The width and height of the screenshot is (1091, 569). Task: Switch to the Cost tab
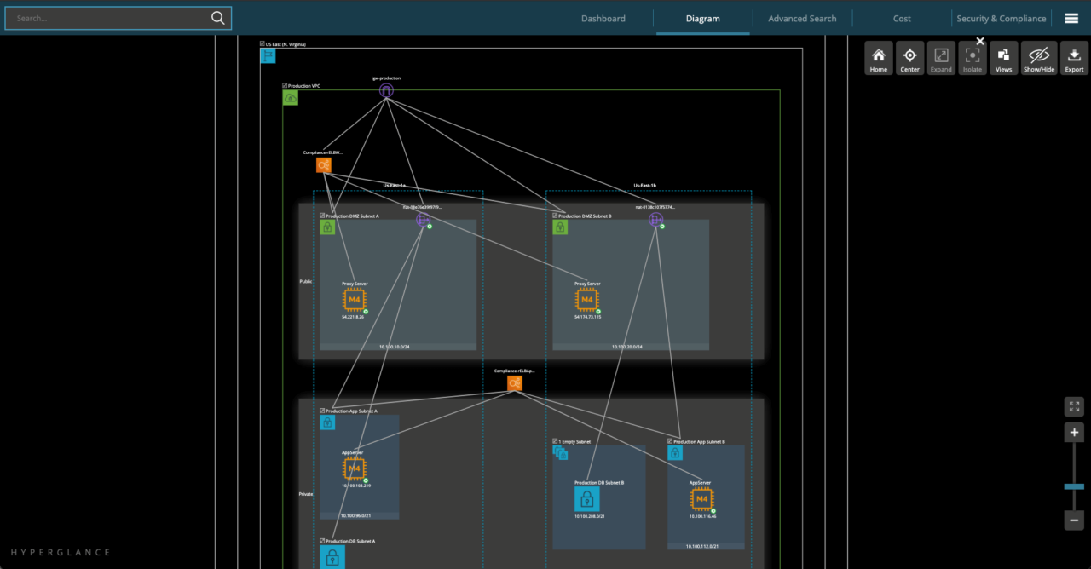point(902,18)
